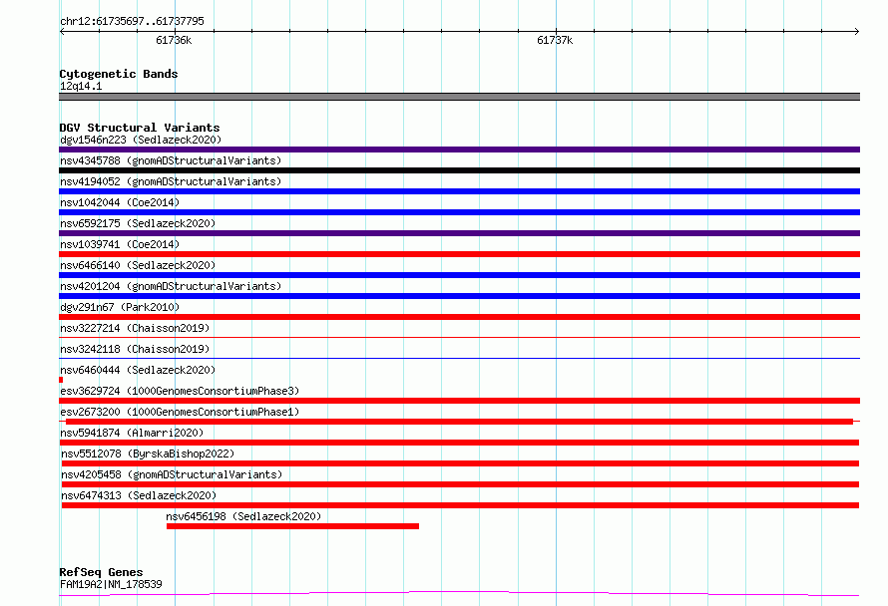Open variant dgv1546n223 (Sedlazeck2020) label

point(141,140)
